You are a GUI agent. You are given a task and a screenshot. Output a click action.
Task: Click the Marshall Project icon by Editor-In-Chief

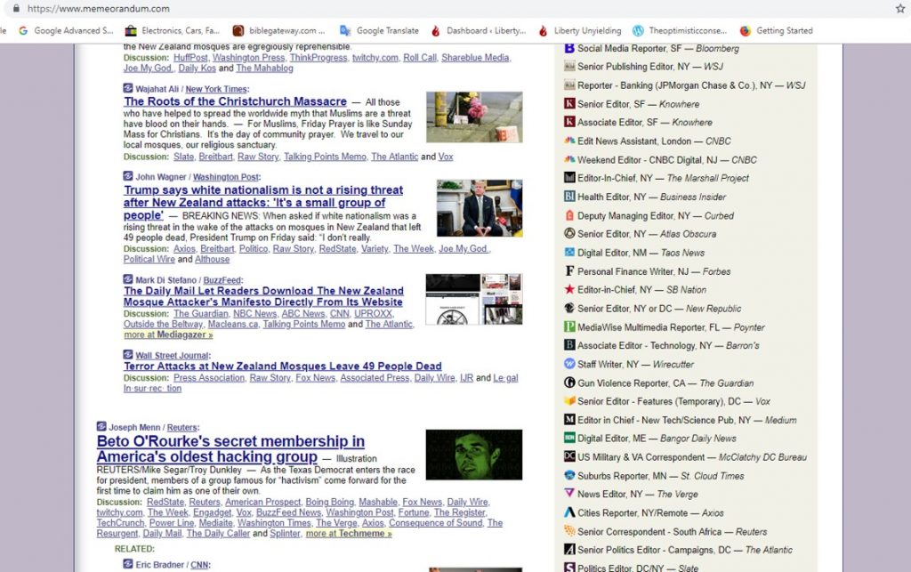(569, 178)
